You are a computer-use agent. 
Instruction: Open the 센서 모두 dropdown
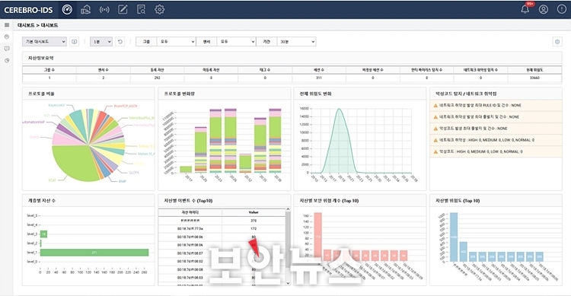(236, 42)
